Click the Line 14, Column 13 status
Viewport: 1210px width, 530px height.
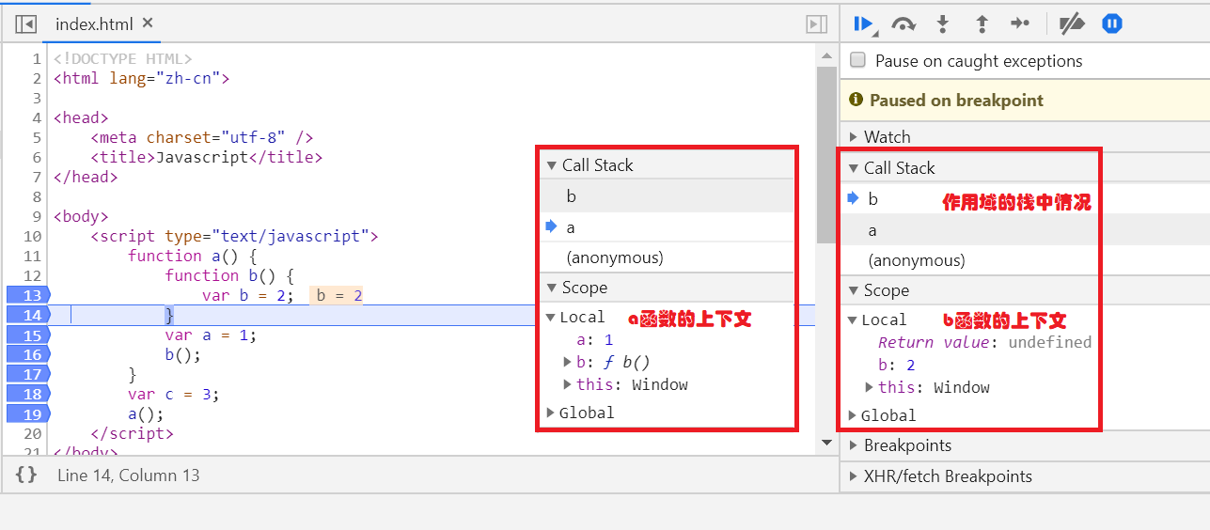129,475
